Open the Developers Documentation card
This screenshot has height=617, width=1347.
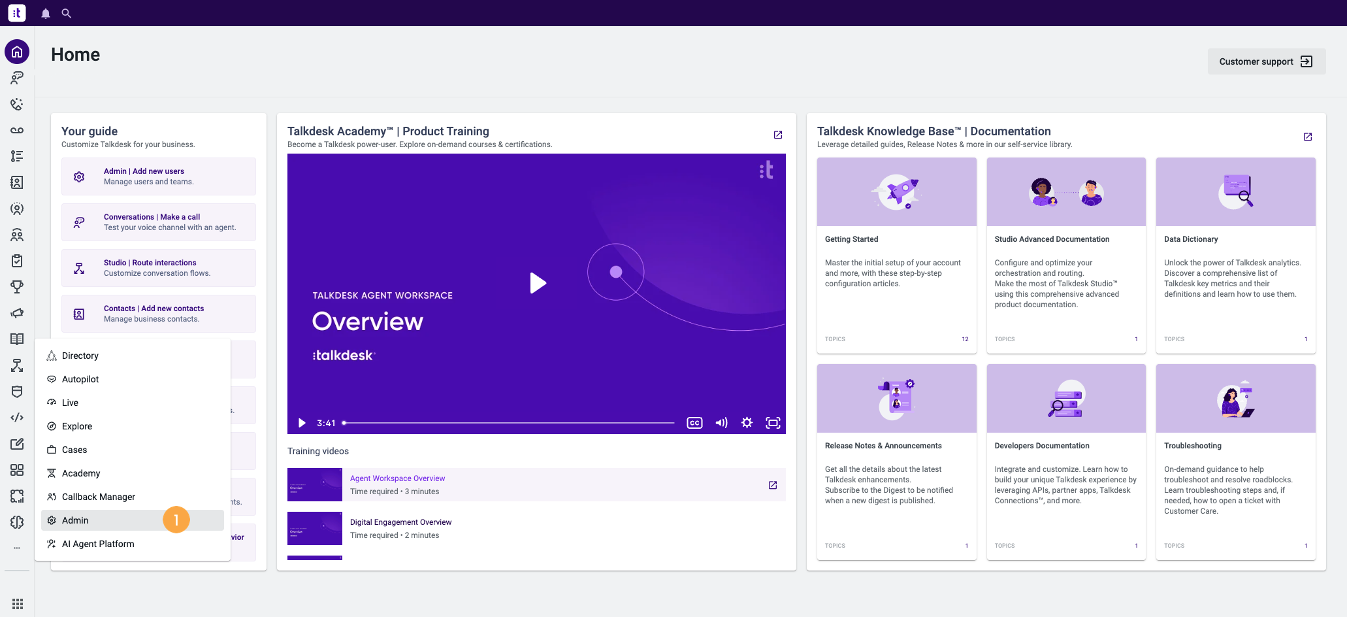1066,462
